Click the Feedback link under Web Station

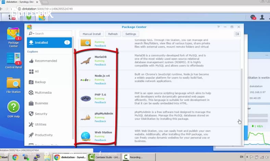click(x=100, y=140)
